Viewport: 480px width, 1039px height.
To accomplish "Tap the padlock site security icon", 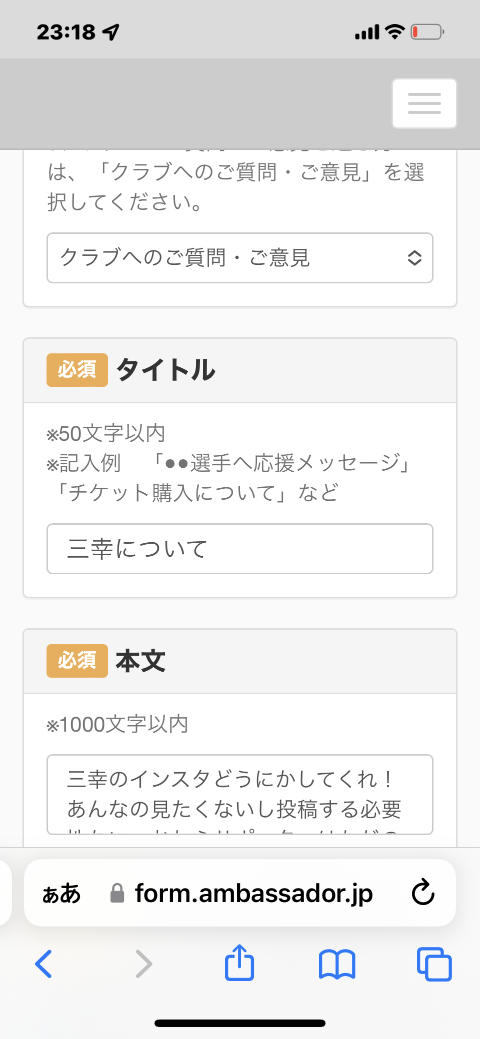I will click(117, 893).
